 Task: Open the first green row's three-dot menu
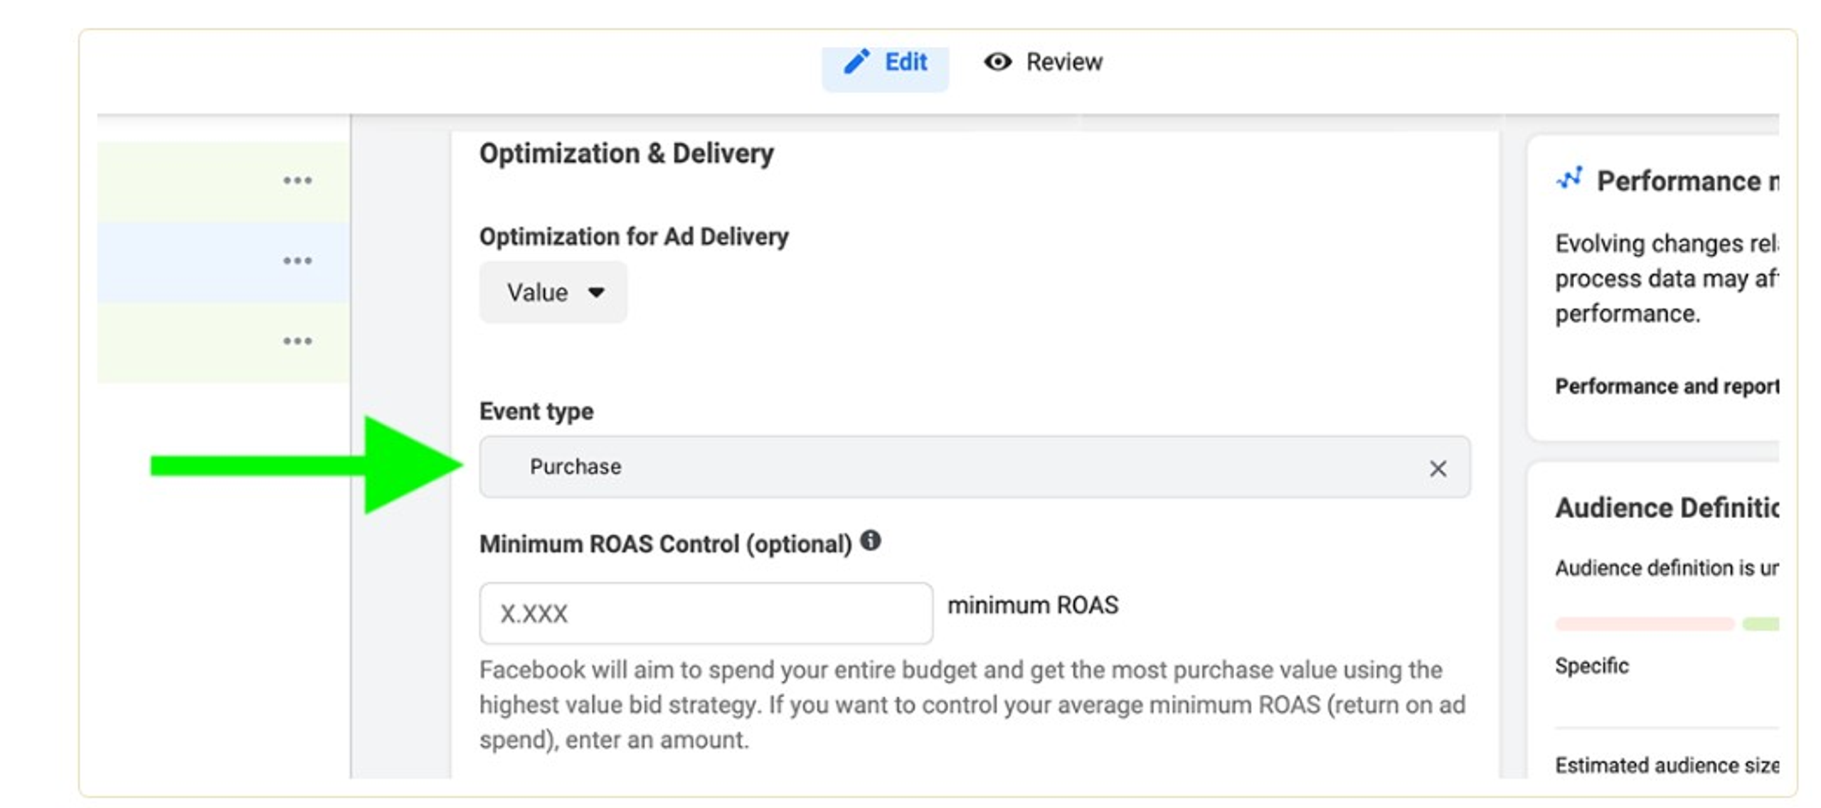(297, 181)
